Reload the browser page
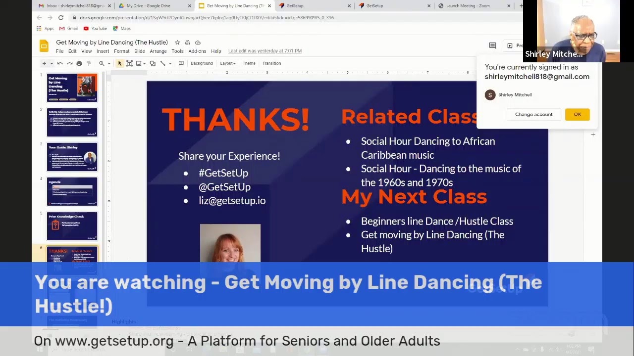This screenshot has width=634, height=356. point(61,17)
